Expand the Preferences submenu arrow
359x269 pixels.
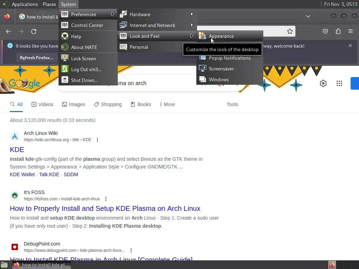click(x=113, y=14)
